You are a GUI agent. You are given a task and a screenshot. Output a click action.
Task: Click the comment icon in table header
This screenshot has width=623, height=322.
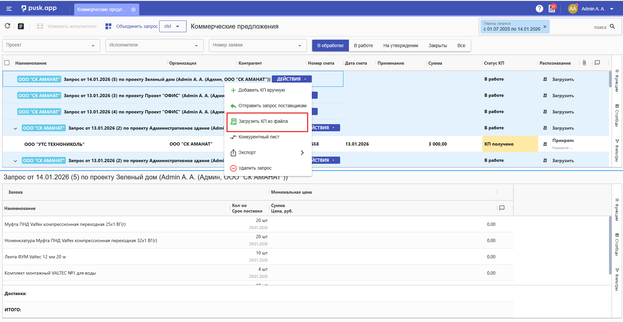pyautogui.click(x=597, y=63)
